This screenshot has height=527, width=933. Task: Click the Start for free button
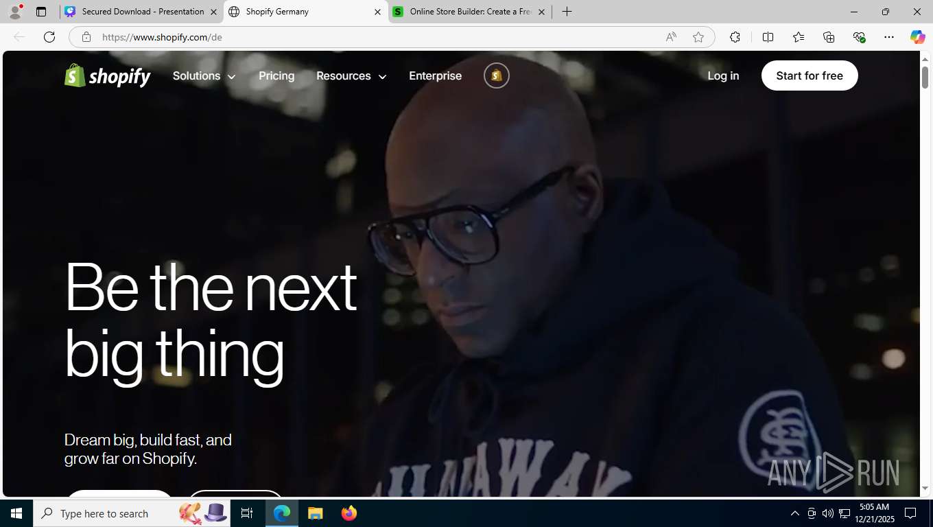pyautogui.click(x=810, y=75)
